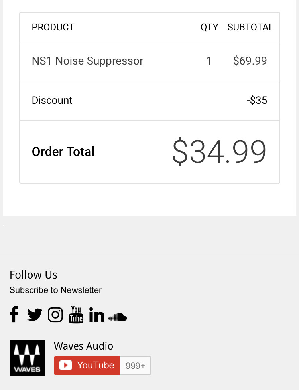Open the LinkedIn icon link
This screenshot has height=390, width=299.
pyautogui.click(x=96, y=315)
